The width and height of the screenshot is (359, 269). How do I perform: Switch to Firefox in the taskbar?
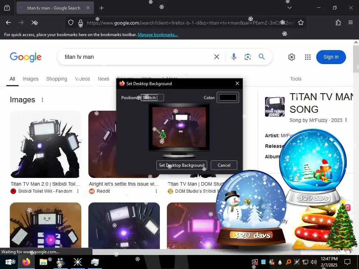26,262
